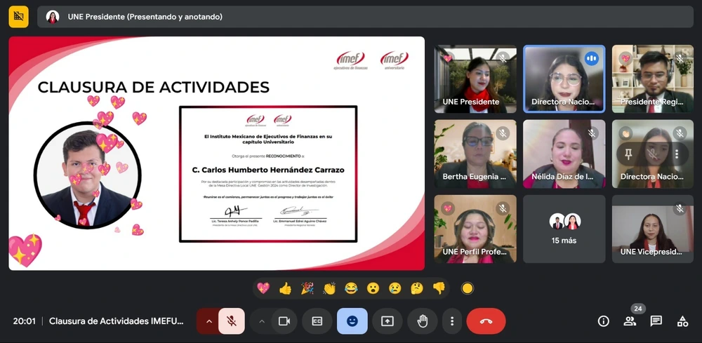This screenshot has width=702, height=343.
Task: Expand video settings arrow next to camera
Action: point(262,321)
